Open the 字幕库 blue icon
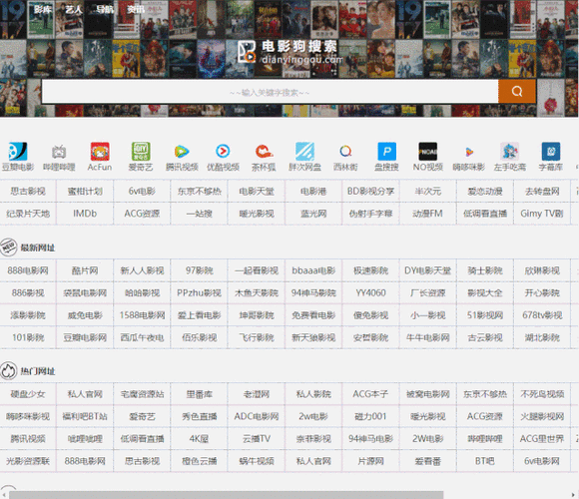579x499 pixels. pos(551,152)
